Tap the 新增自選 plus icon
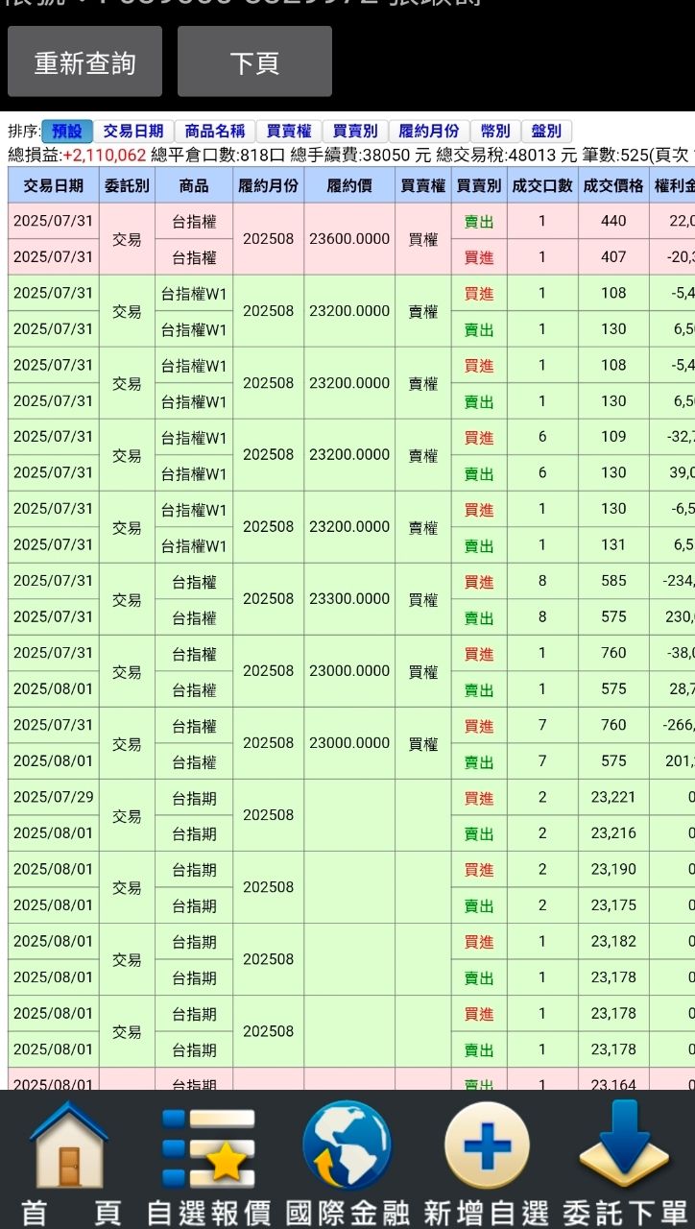This screenshot has width=695, height=1229. click(487, 1146)
